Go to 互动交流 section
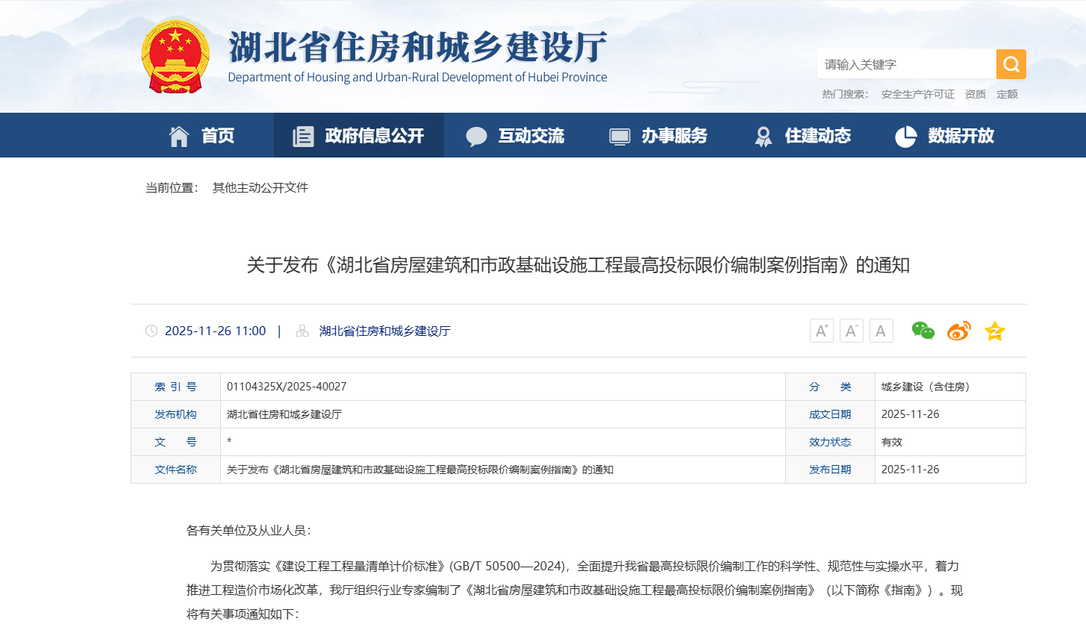This screenshot has width=1086, height=633. 515,136
